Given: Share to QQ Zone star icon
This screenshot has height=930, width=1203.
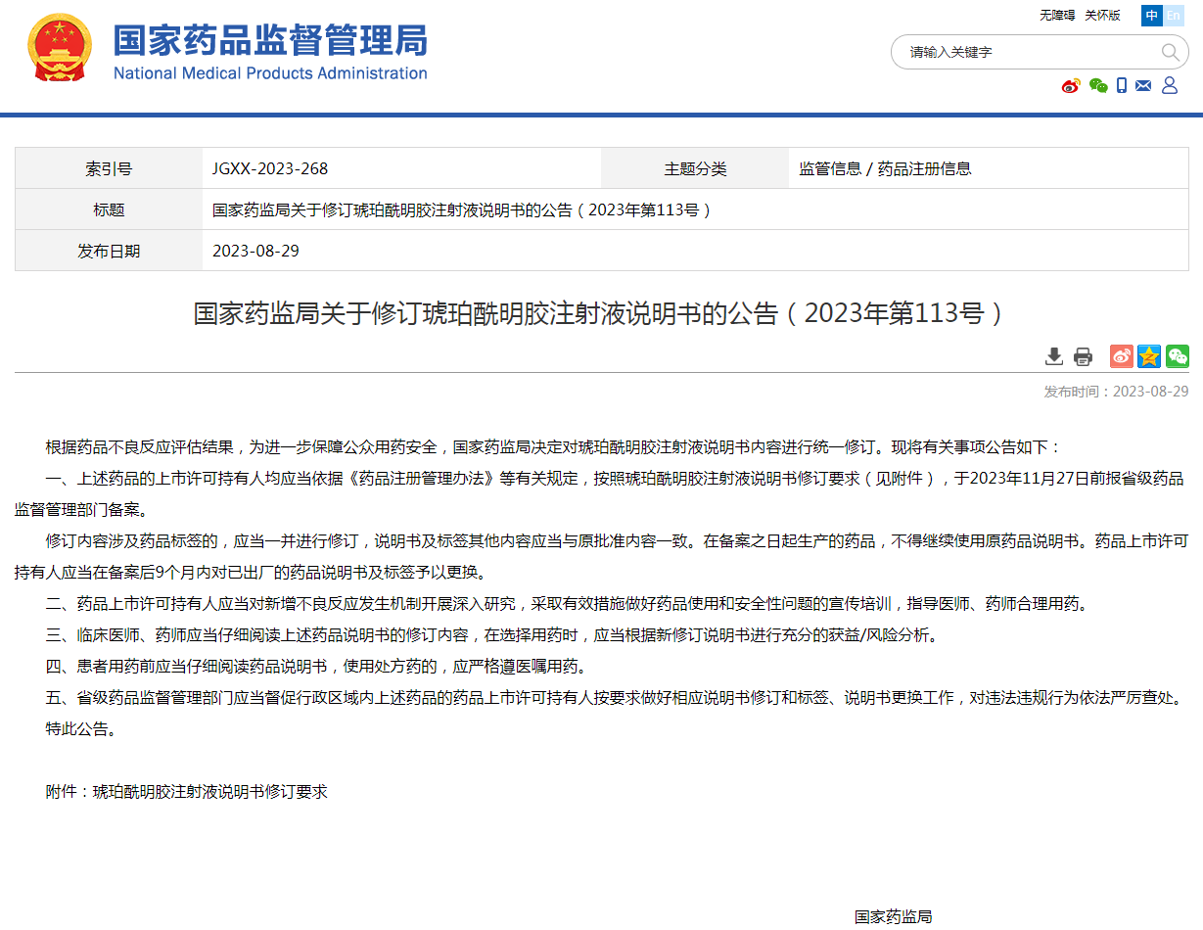Looking at the screenshot, I should [1149, 356].
